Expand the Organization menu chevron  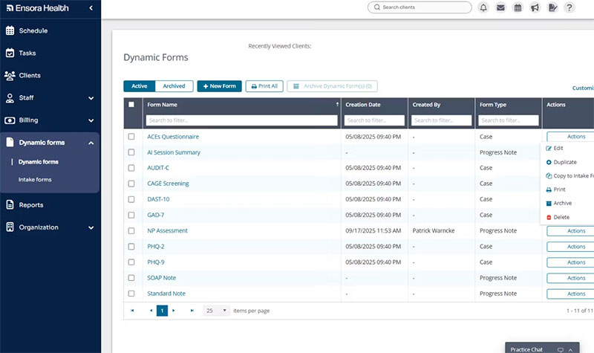coord(91,228)
